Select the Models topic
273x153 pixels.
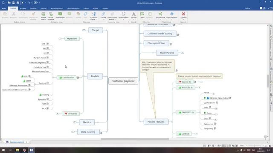click(95, 76)
